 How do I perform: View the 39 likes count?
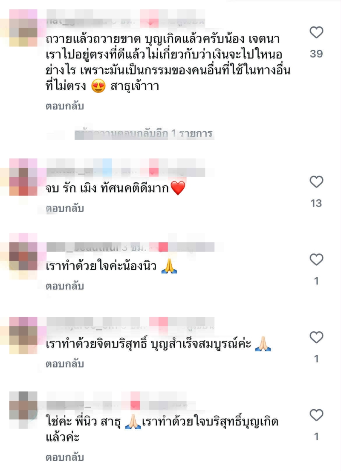coord(316,54)
